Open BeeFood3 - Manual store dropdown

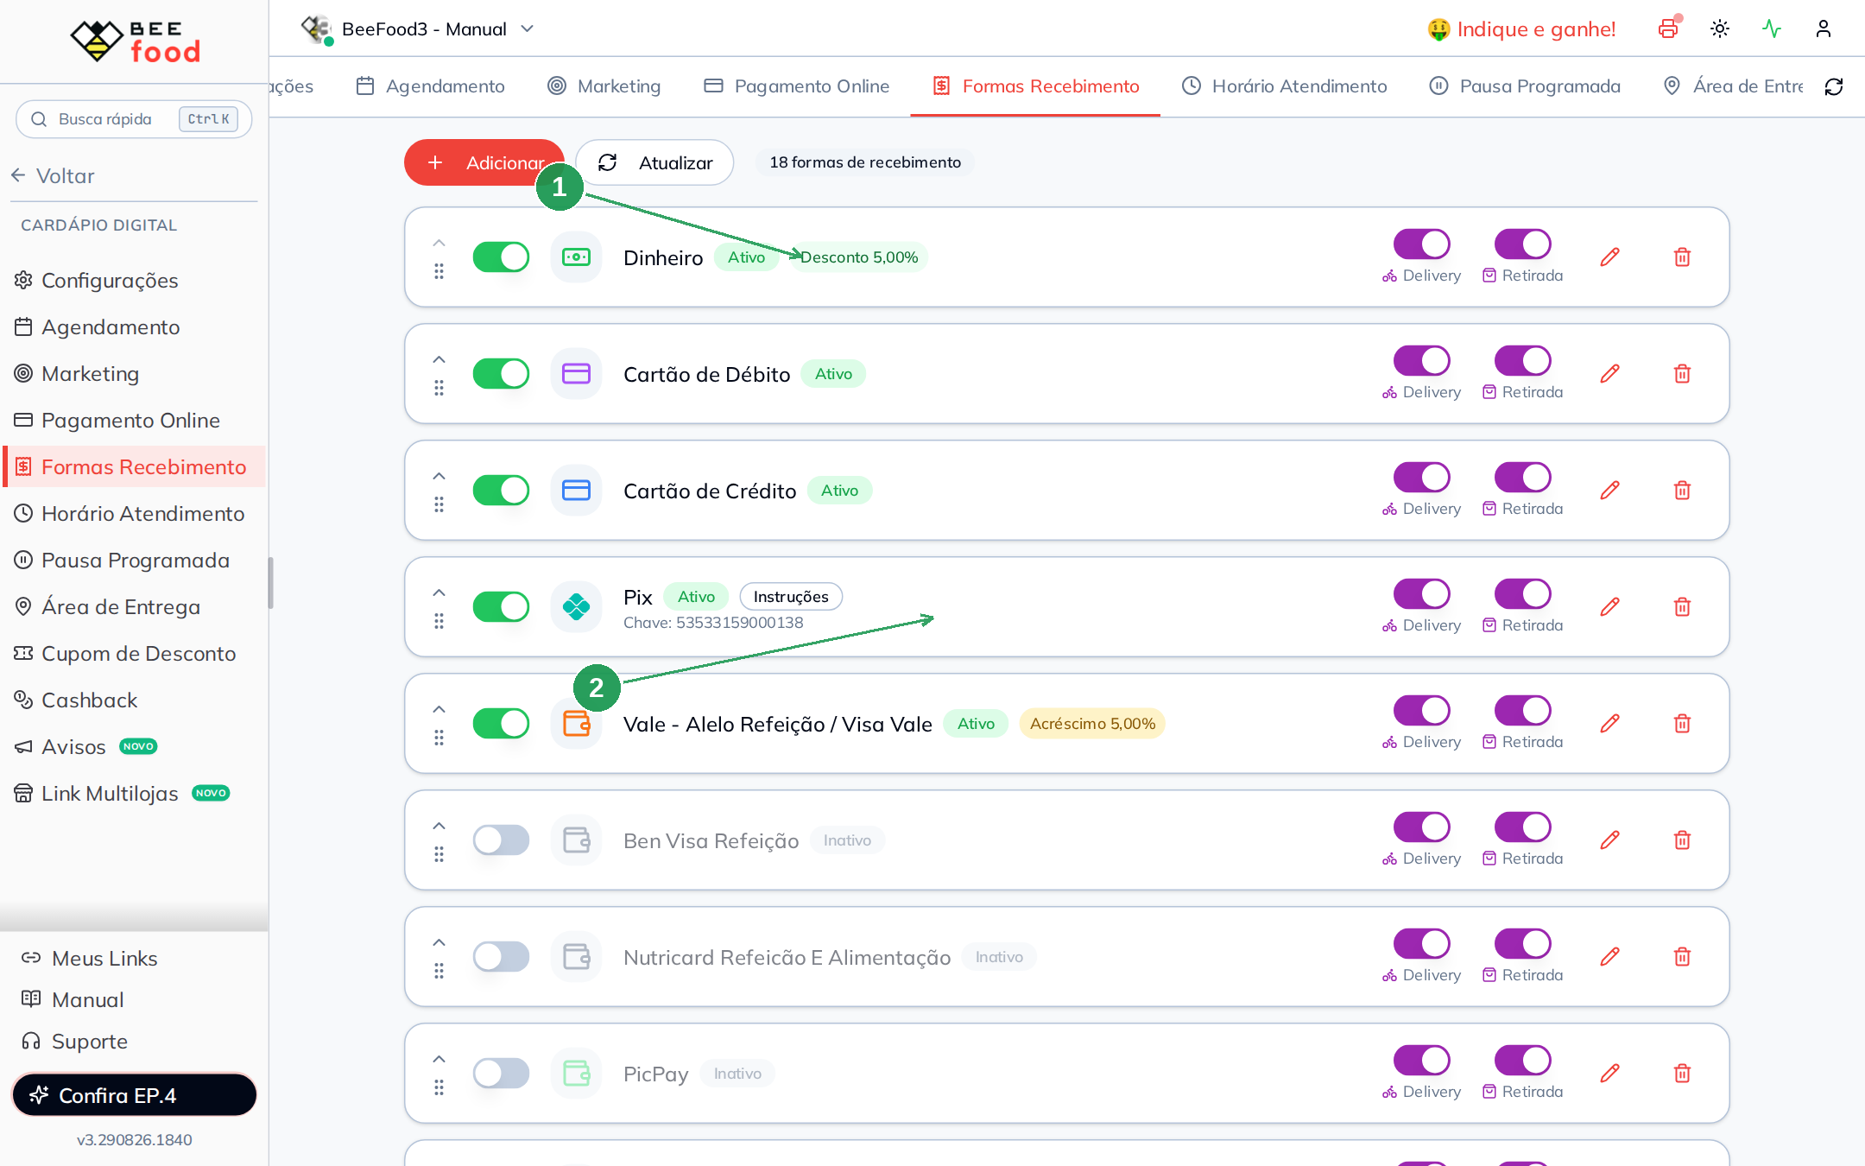(x=418, y=29)
